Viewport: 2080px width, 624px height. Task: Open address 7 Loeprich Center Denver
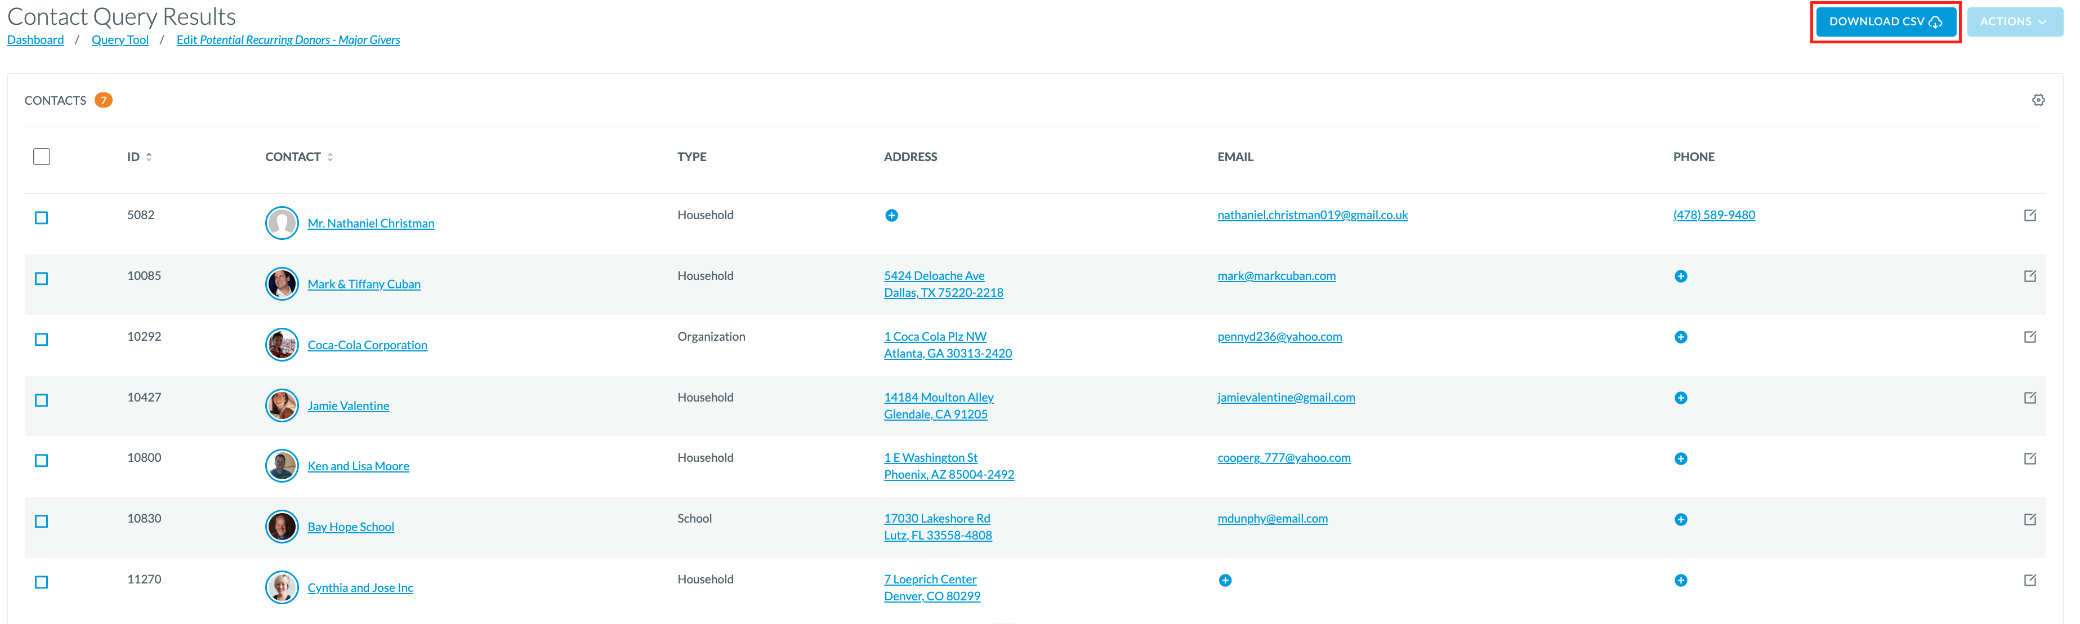[x=932, y=587]
